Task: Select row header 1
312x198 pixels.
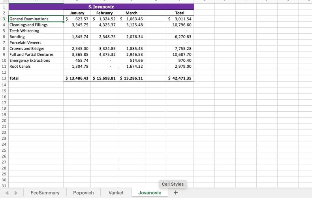Action: click(4, 7)
